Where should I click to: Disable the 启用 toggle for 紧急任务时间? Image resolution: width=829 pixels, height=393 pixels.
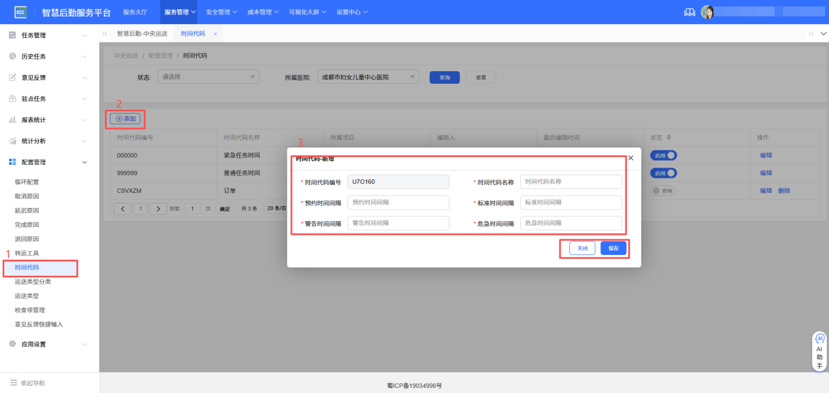pos(663,154)
